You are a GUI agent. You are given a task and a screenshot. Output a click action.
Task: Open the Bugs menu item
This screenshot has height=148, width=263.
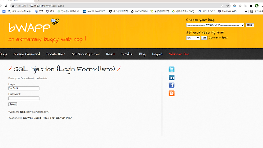[x=4, y=54]
